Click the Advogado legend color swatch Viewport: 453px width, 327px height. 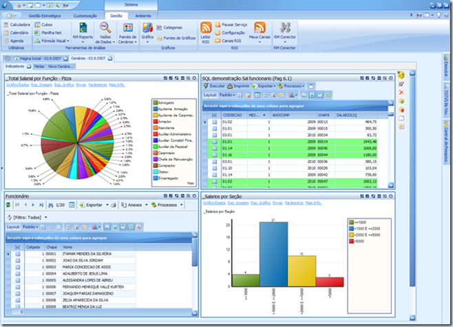click(x=156, y=103)
